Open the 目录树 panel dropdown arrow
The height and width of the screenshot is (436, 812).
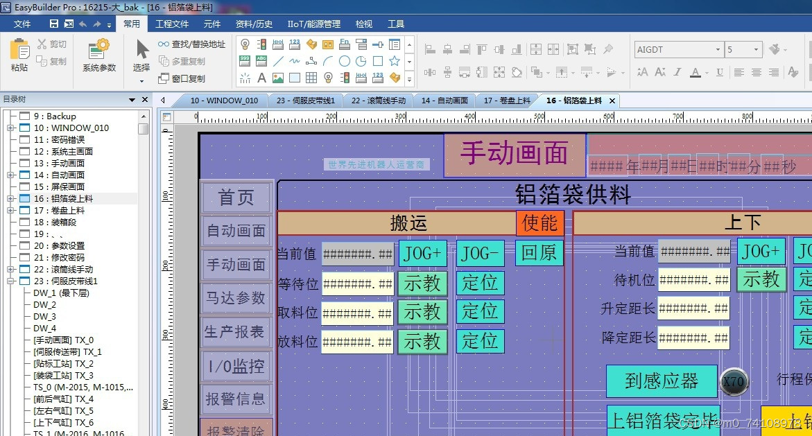(132, 99)
